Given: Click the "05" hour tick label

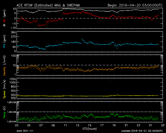Looking at the screenshot, I should click(x=29, y=125).
